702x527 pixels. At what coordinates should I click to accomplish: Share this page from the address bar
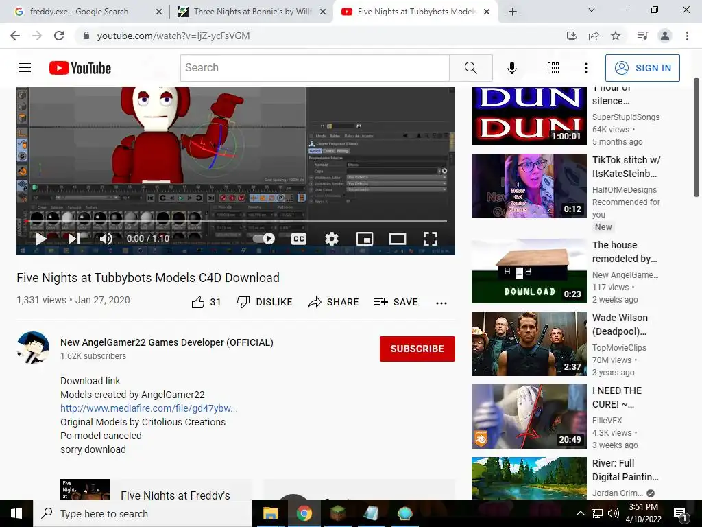(594, 36)
